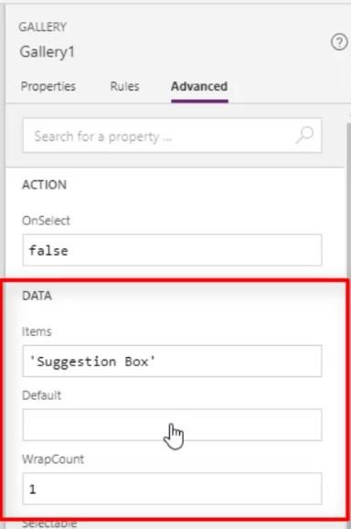Image resolution: width=351 pixels, height=529 pixels.
Task: Click the search magnifier icon
Action: [305, 135]
